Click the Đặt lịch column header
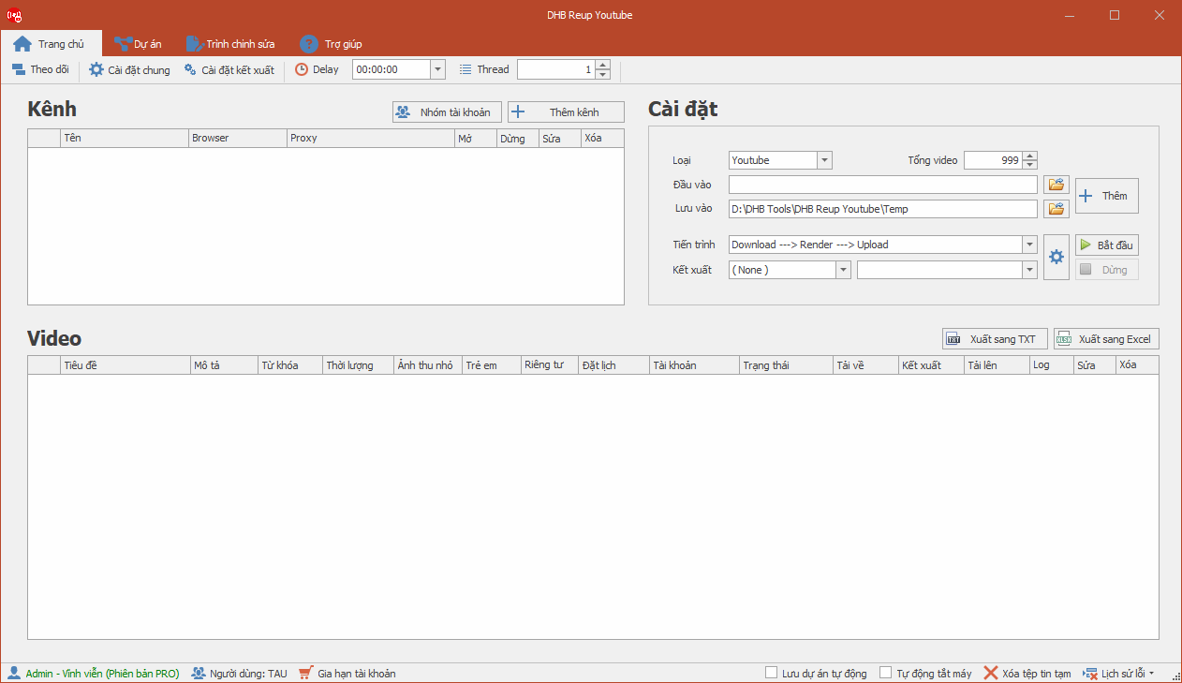Viewport: 1182px width, 683px height. (x=613, y=365)
